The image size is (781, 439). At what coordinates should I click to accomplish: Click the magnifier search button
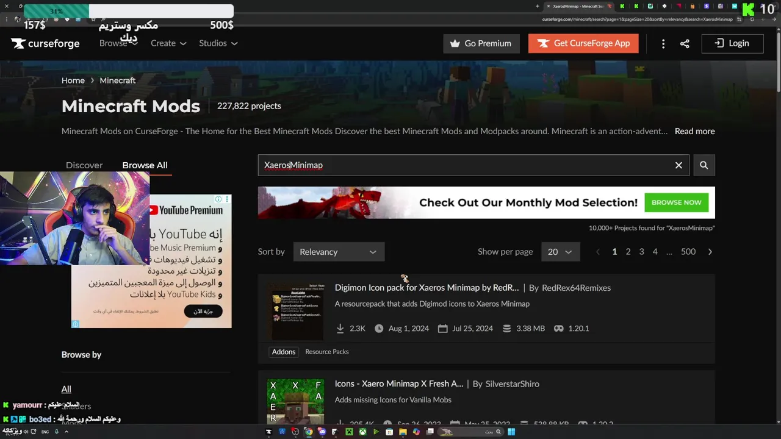(x=704, y=165)
